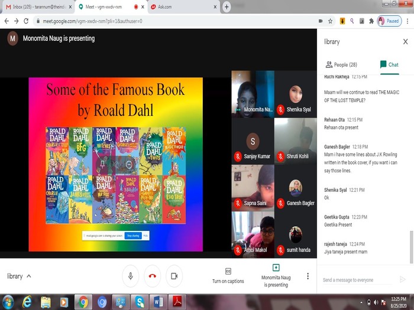Toggle the microphone button in Meet controls
The image size is (414, 310).
tap(131, 276)
